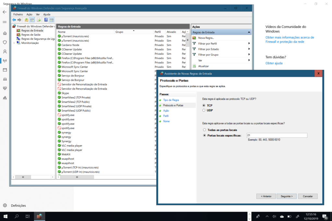Open app and browser control sidebar icon
The height and width of the screenshot is (221, 332).
click(x=5, y=70)
